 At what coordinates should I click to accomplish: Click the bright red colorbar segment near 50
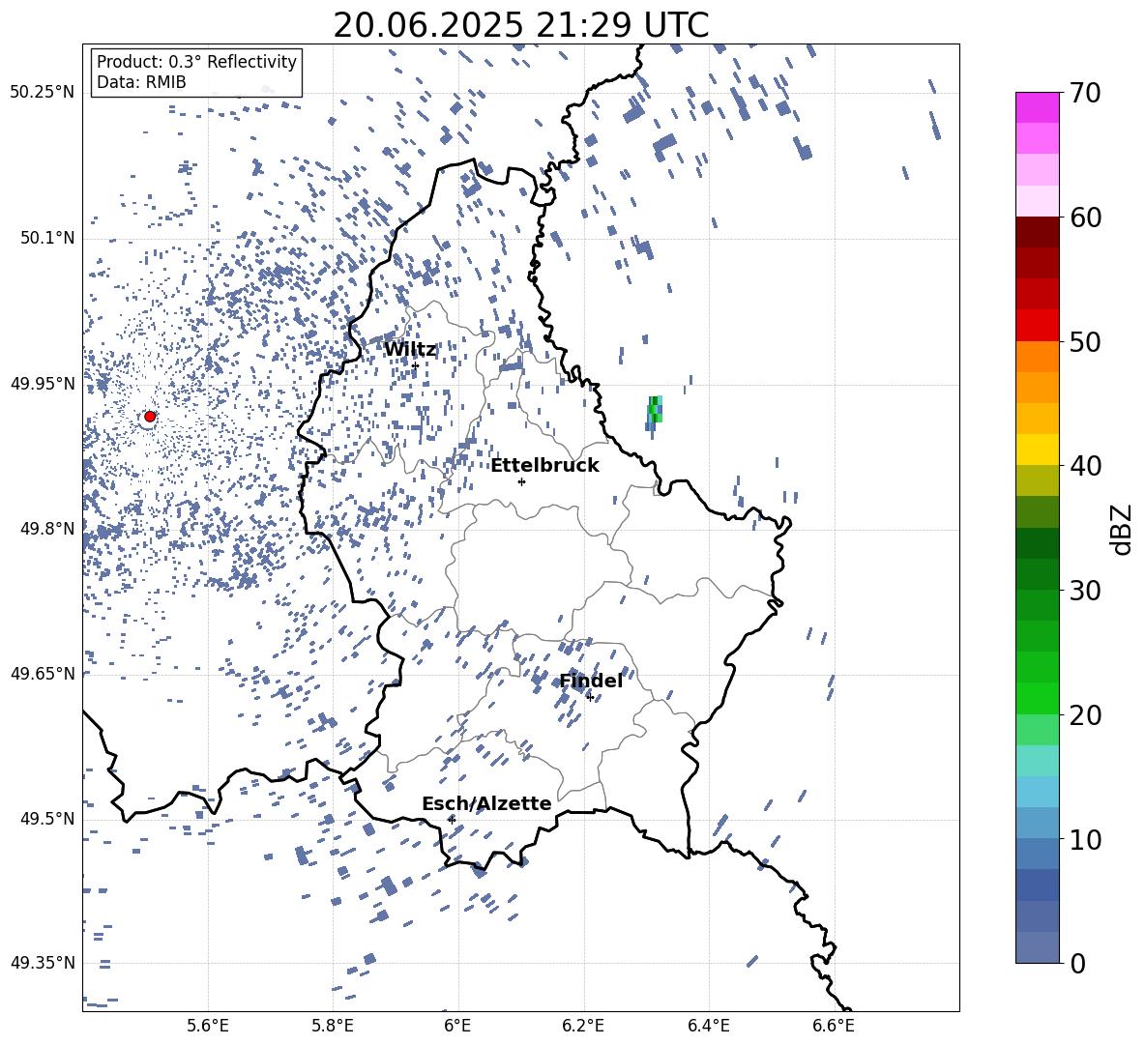coord(1038,326)
